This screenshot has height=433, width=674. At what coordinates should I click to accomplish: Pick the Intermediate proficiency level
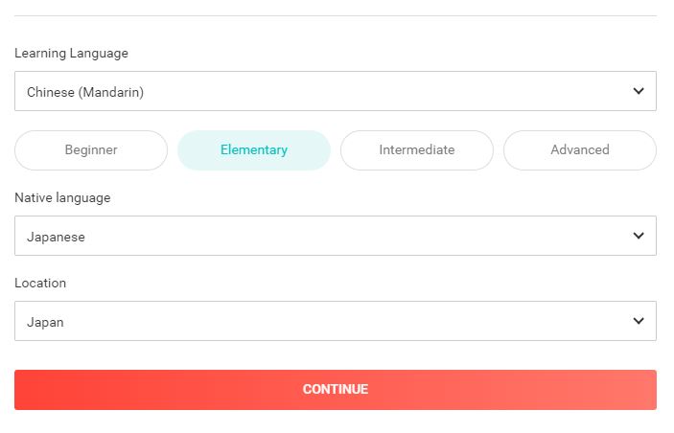[x=417, y=150]
